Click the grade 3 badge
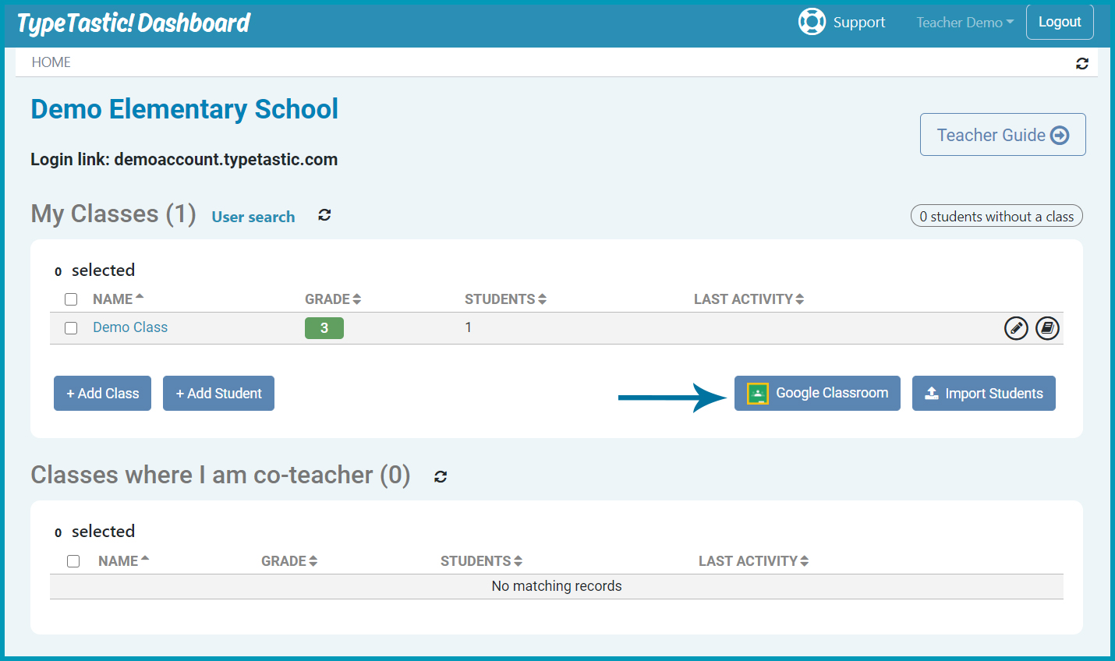This screenshot has width=1115, height=661. click(x=324, y=328)
